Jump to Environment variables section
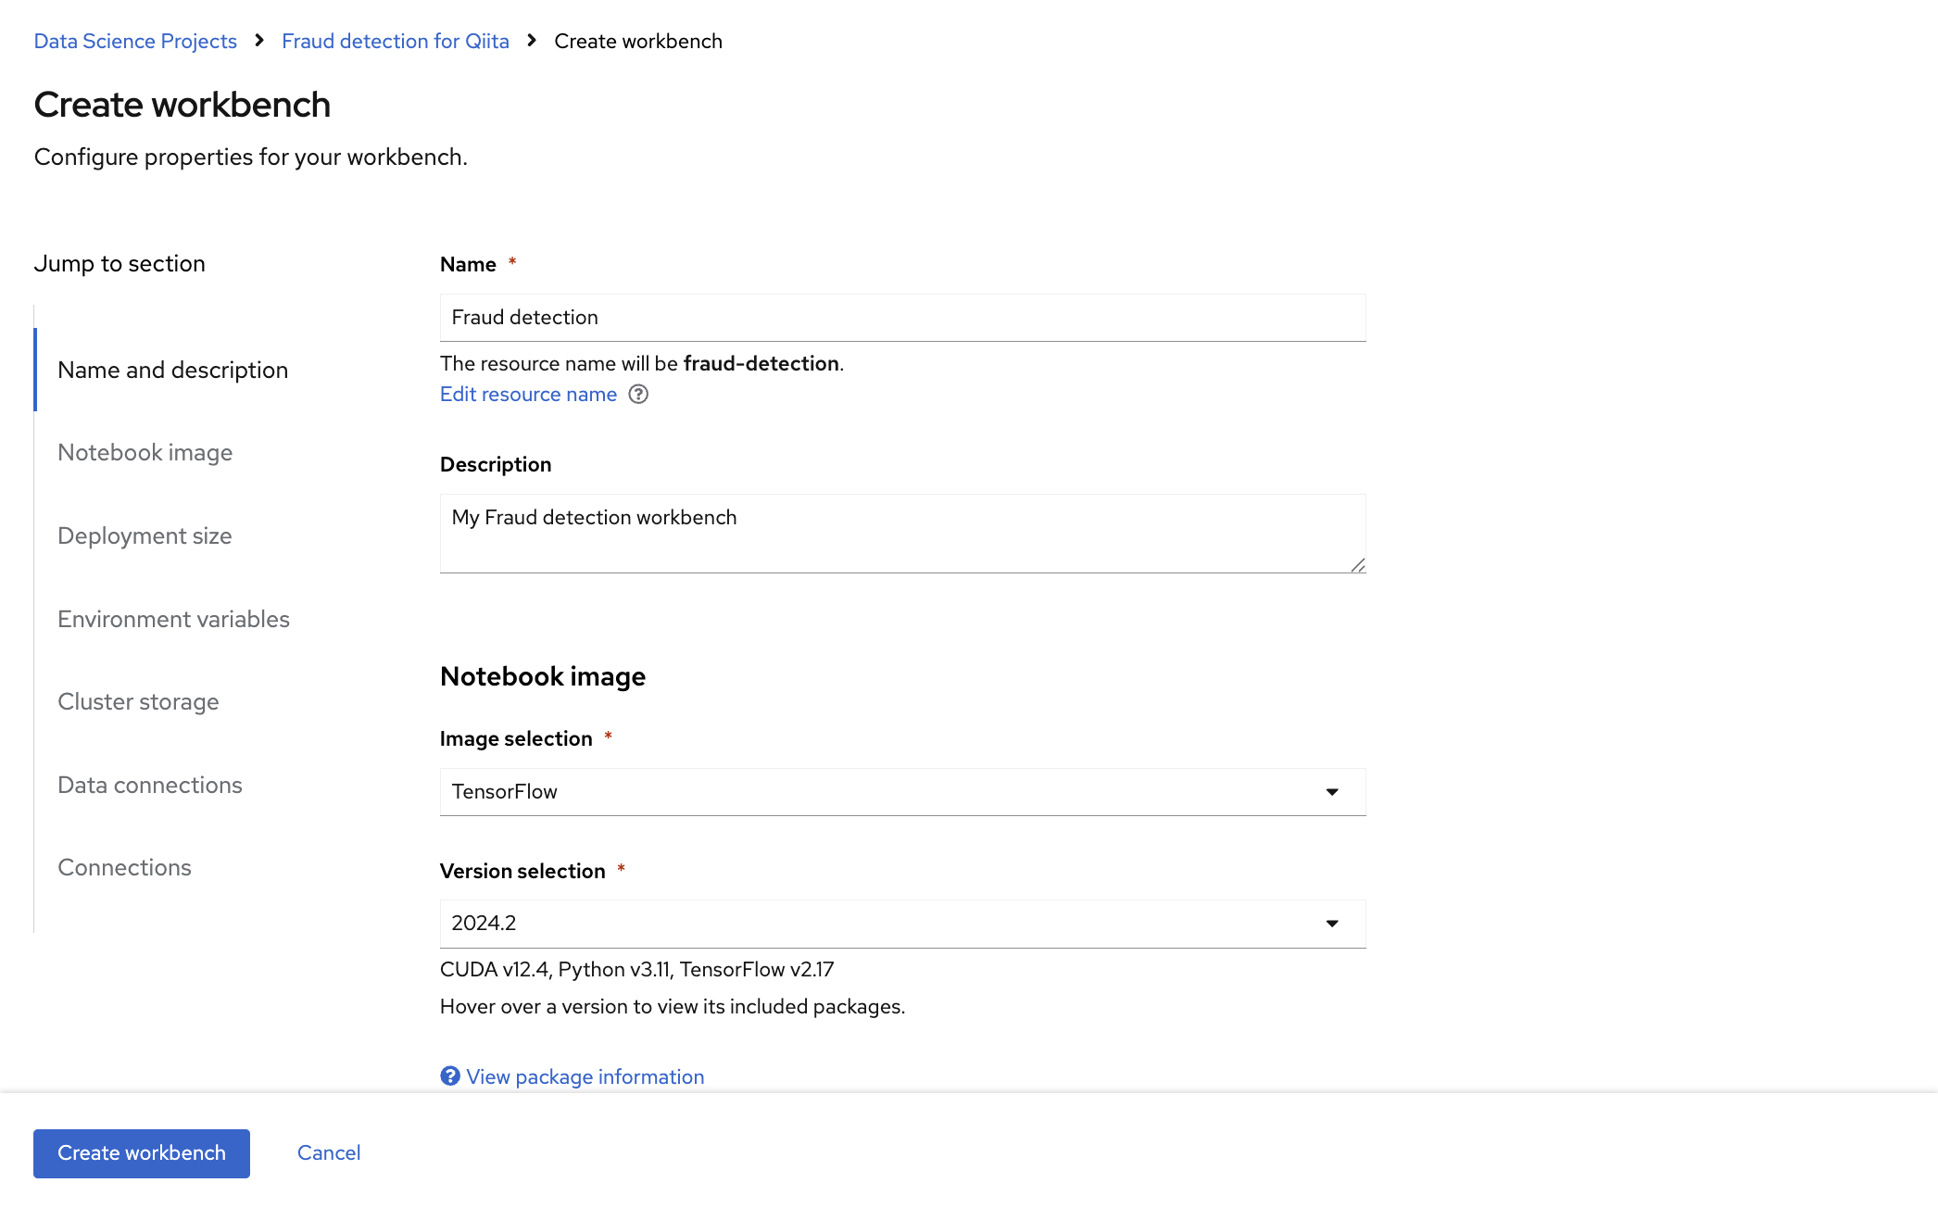The width and height of the screenshot is (1938, 1208). click(173, 619)
